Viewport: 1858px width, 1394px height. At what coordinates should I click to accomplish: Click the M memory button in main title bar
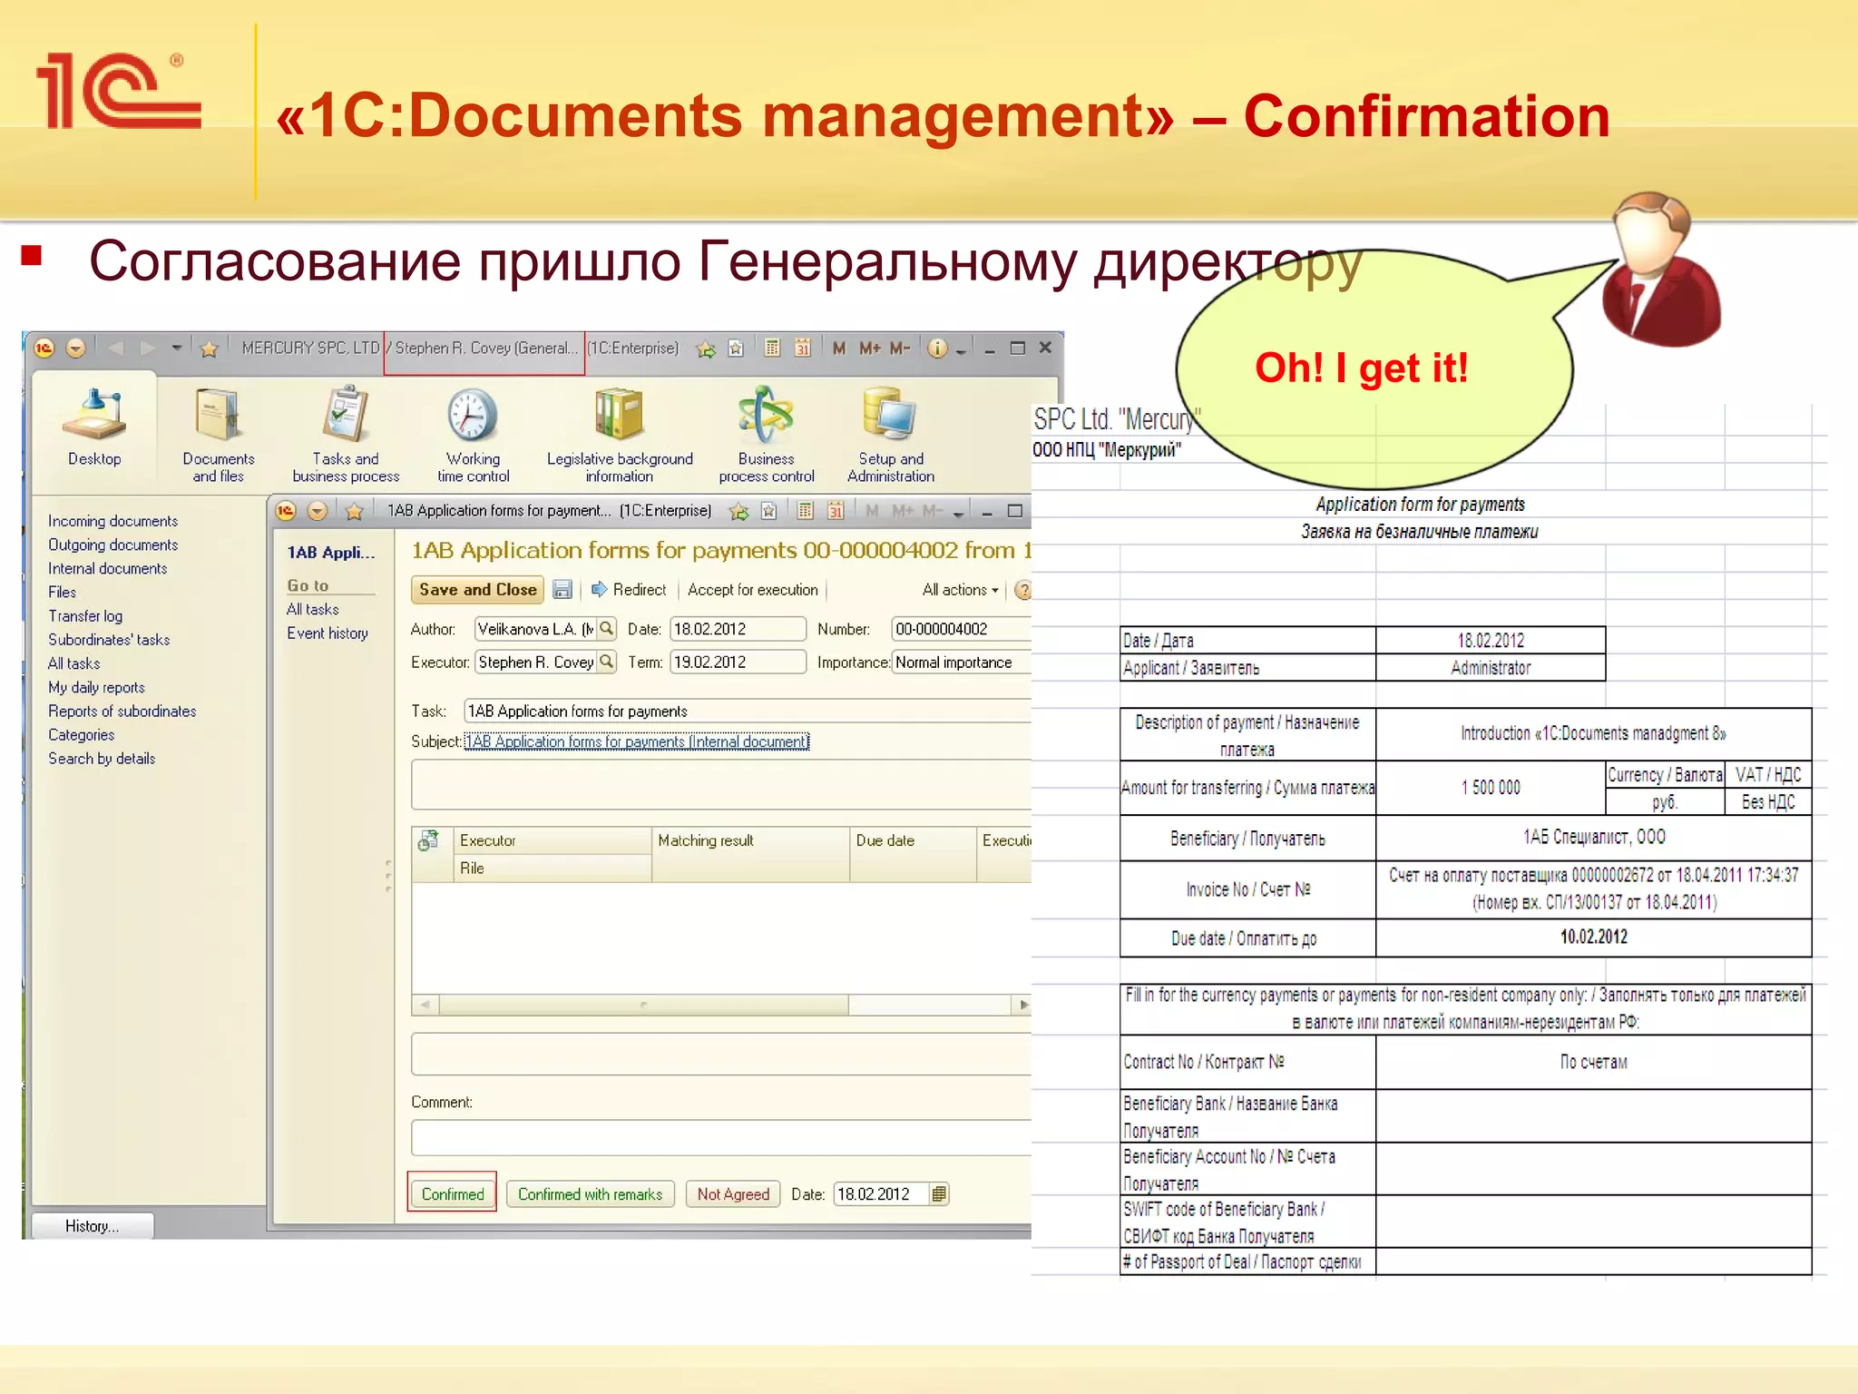839,348
